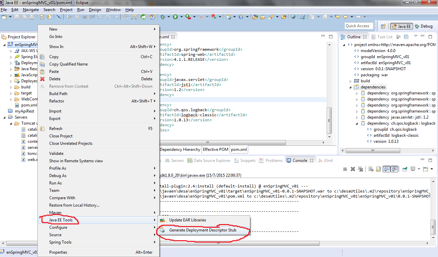Screen dimensions: 438x257
Task: Open the Run toolbar dropdown arrow
Action: [181, 17]
